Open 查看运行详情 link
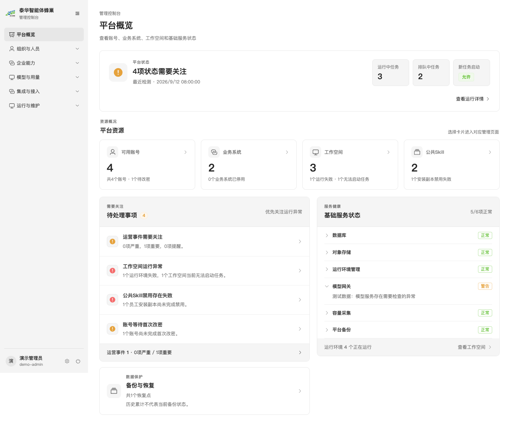This screenshot has width=511, height=429. point(473,99)
